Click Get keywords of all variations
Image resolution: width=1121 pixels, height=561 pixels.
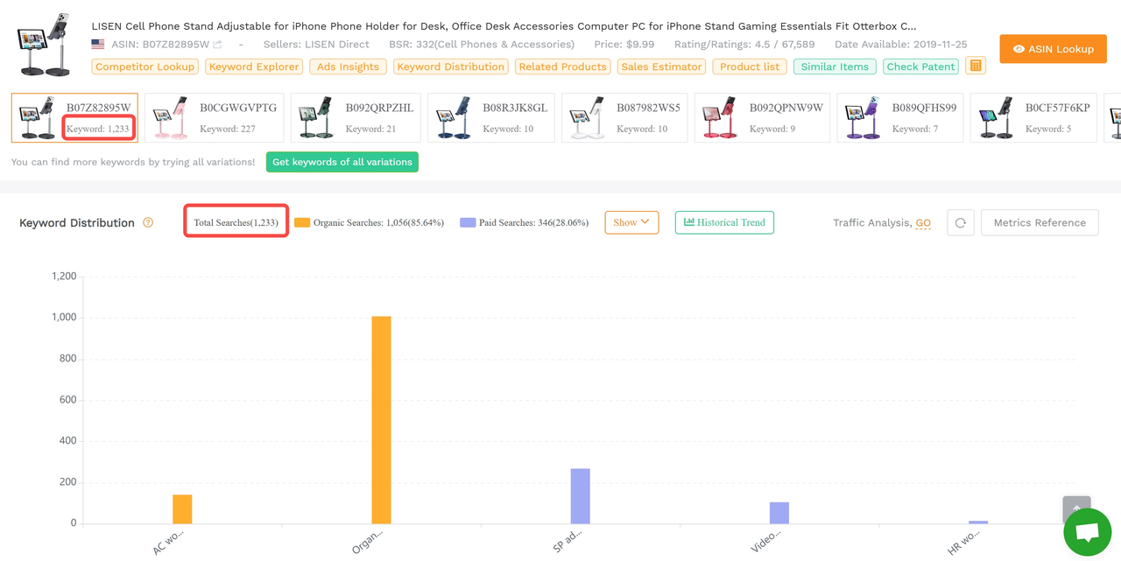pos(342,162)
